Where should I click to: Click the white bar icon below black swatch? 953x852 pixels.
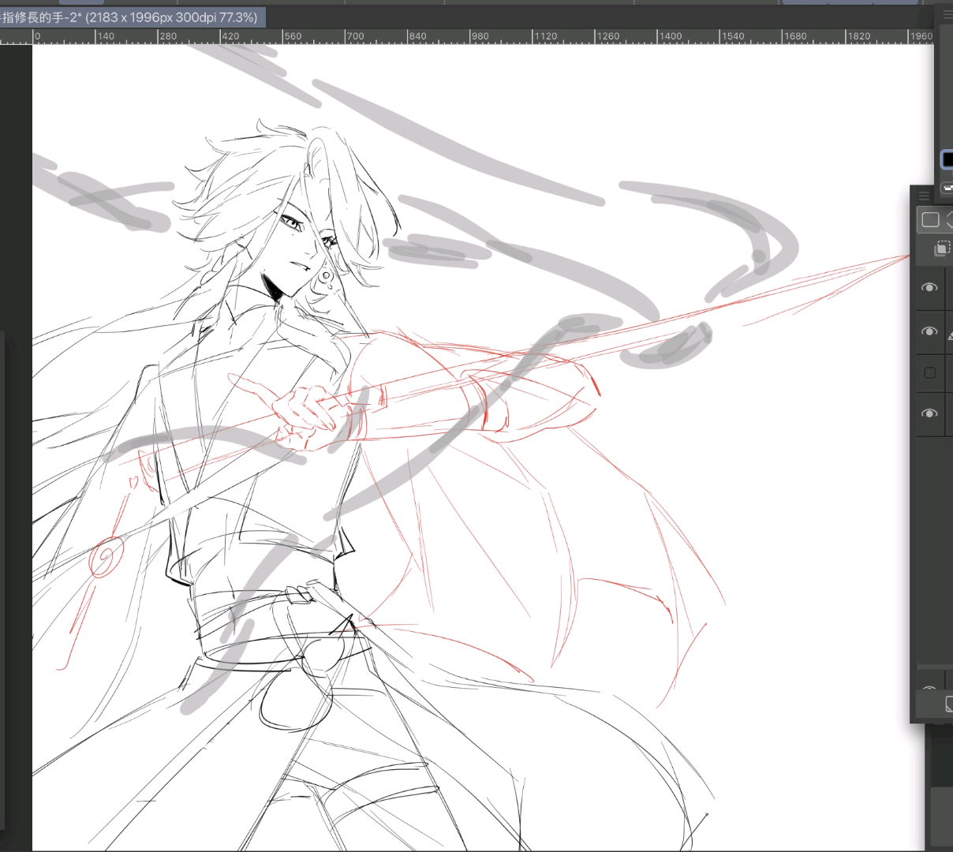(947, 188)
